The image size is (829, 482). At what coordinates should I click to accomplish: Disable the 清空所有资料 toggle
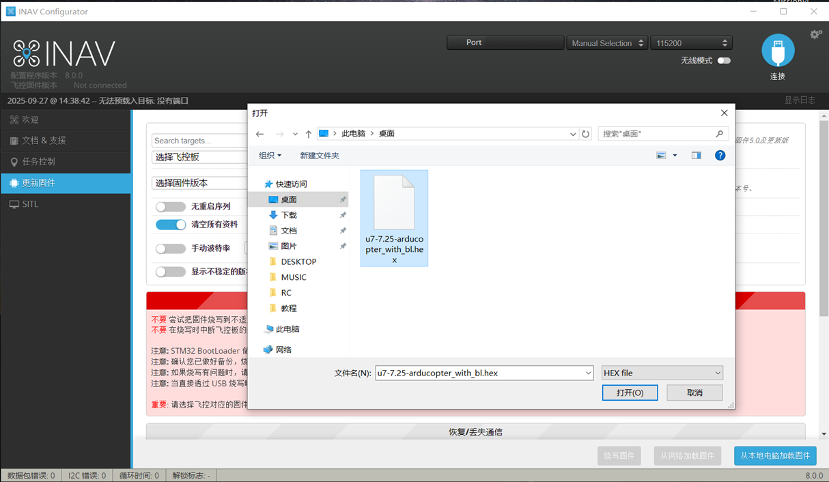tap(171, 225)
